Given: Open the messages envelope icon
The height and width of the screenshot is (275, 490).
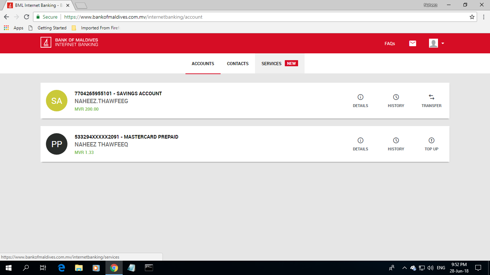Looking at the screenshot, I should tap(413, 43).
